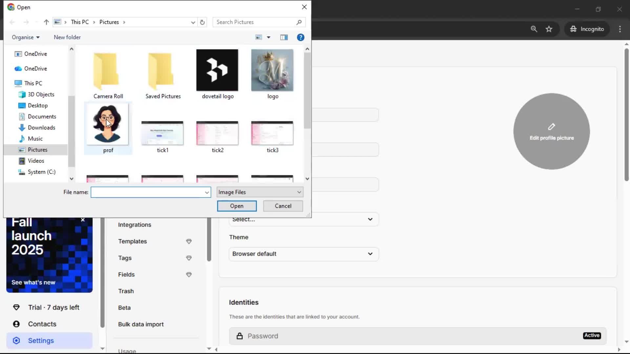Screen dimensions: 630x354
Task: Go to Contacts in sidebar
Action: [x=42, y=324]
